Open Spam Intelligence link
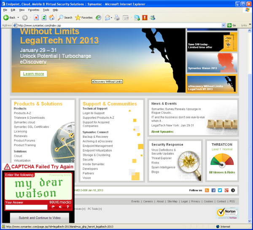The width and height of the screenshot is (253, 230). pyautogui.click(x=163, y=167)
